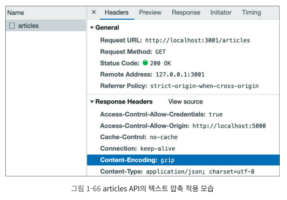
Task: Collapse the General section triangle
Action: pos(92,27)
